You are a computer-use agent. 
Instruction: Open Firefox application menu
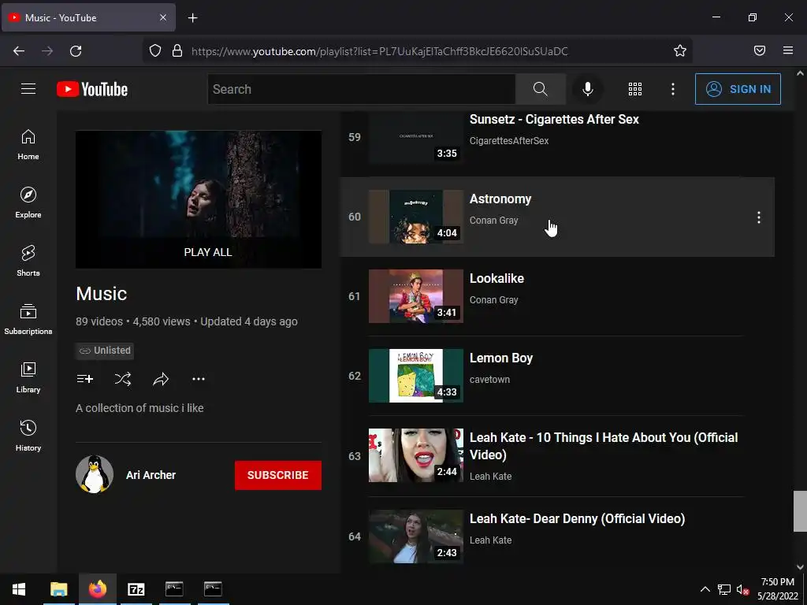788,50
